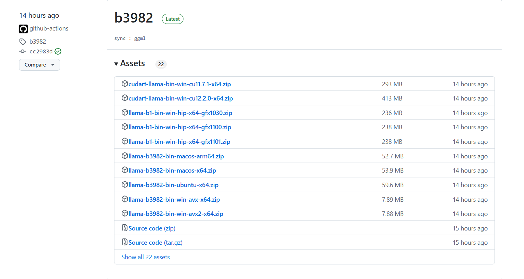Image resolution: width=524 pixels, height=279 pixels.
Task: Click zip file icon beside Source code (tar.gz)
Action: (x=125, y=242)
